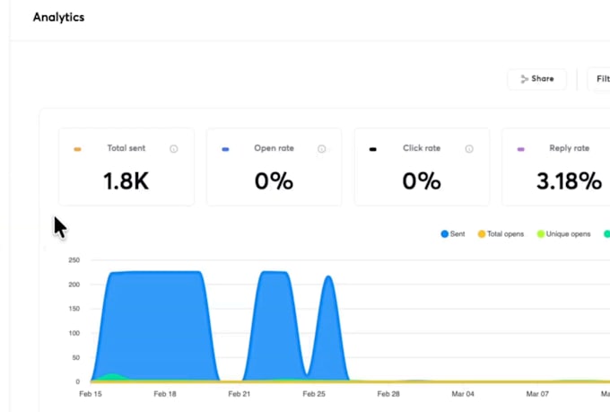Select the purple Reply rate color marker
The height and width of the screenshot is (412, 610).
coord(520,149)
